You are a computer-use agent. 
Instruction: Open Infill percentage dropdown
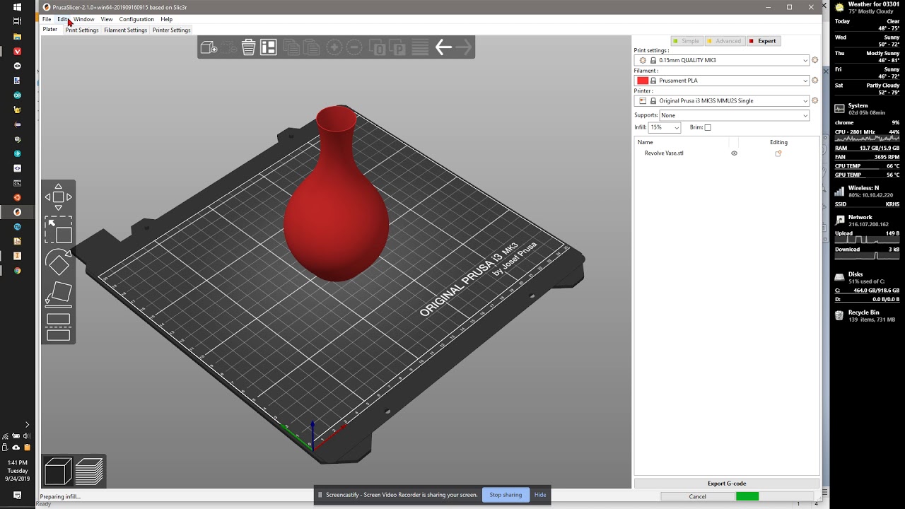click(x=665, y=128)
